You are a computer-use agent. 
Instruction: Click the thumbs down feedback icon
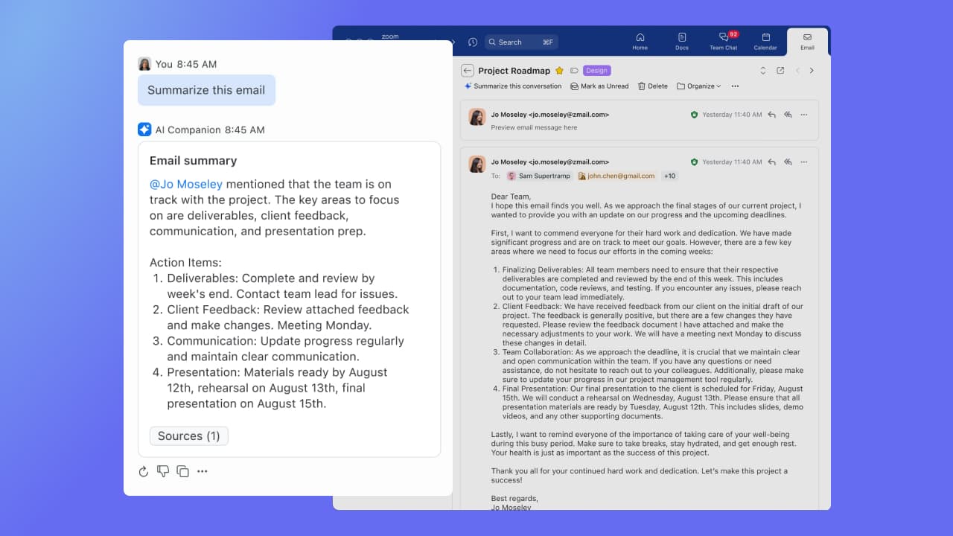[163, 471]
